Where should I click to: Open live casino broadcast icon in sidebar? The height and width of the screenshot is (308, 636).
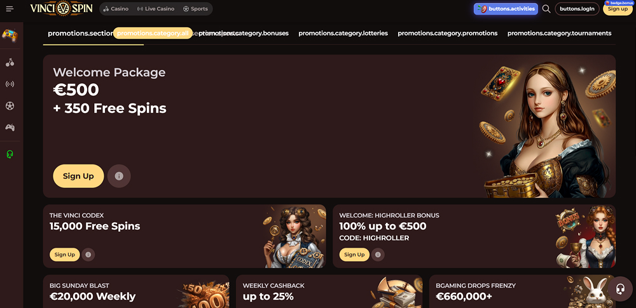click(x=10, y=84)
